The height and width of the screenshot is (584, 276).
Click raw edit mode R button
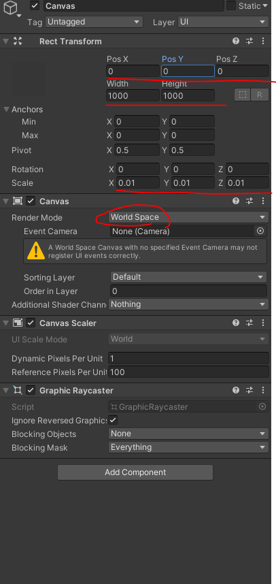click(x=260, y=95)
